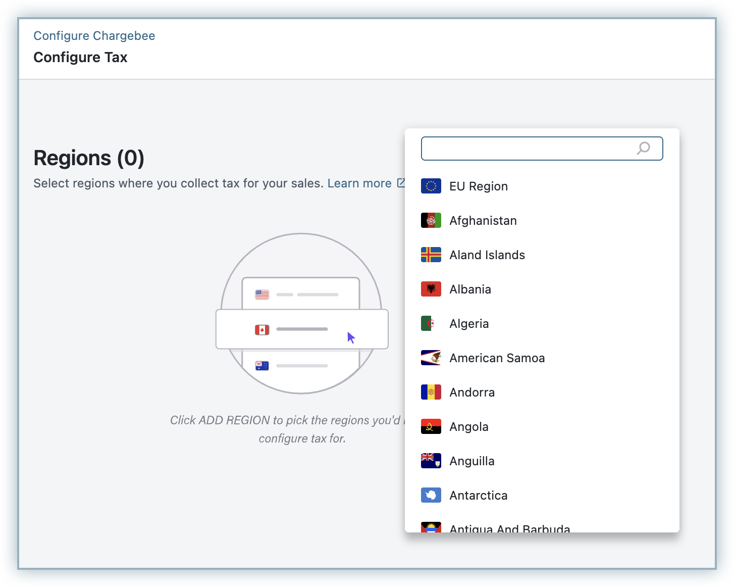Choose Angola in the region dropdown
Image resolution: width=734 pixels, height=587 pixels.
pos(469,427)
